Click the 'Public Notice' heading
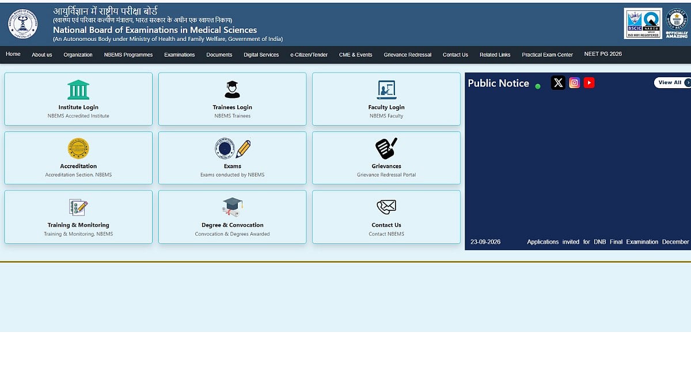Image resolution: width=691 pixels, height=389 pixels. pos(498,83)
